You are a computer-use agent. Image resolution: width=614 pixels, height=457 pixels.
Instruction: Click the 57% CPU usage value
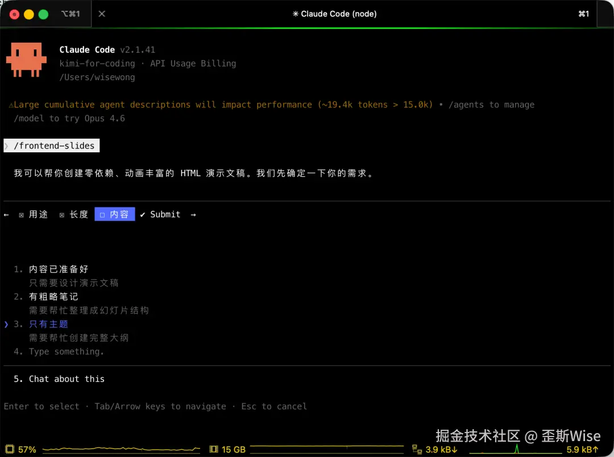tap(27, 450)
